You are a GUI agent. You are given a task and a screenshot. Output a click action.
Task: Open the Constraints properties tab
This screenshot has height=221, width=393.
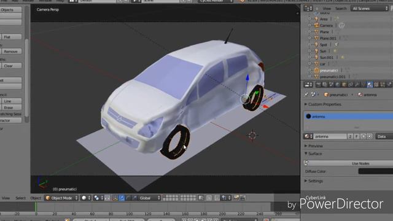[351, 85]
